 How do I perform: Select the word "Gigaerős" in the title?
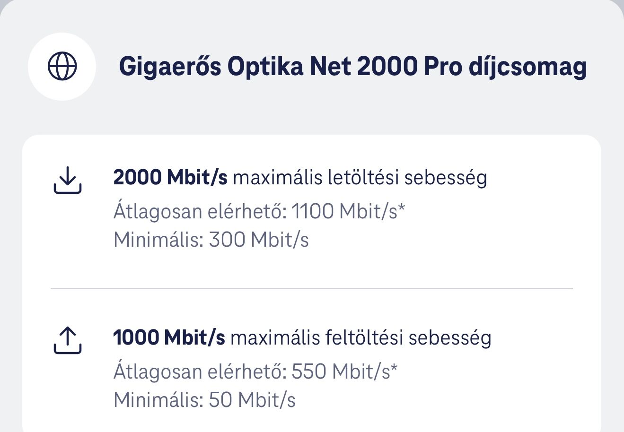click(170, 67)
